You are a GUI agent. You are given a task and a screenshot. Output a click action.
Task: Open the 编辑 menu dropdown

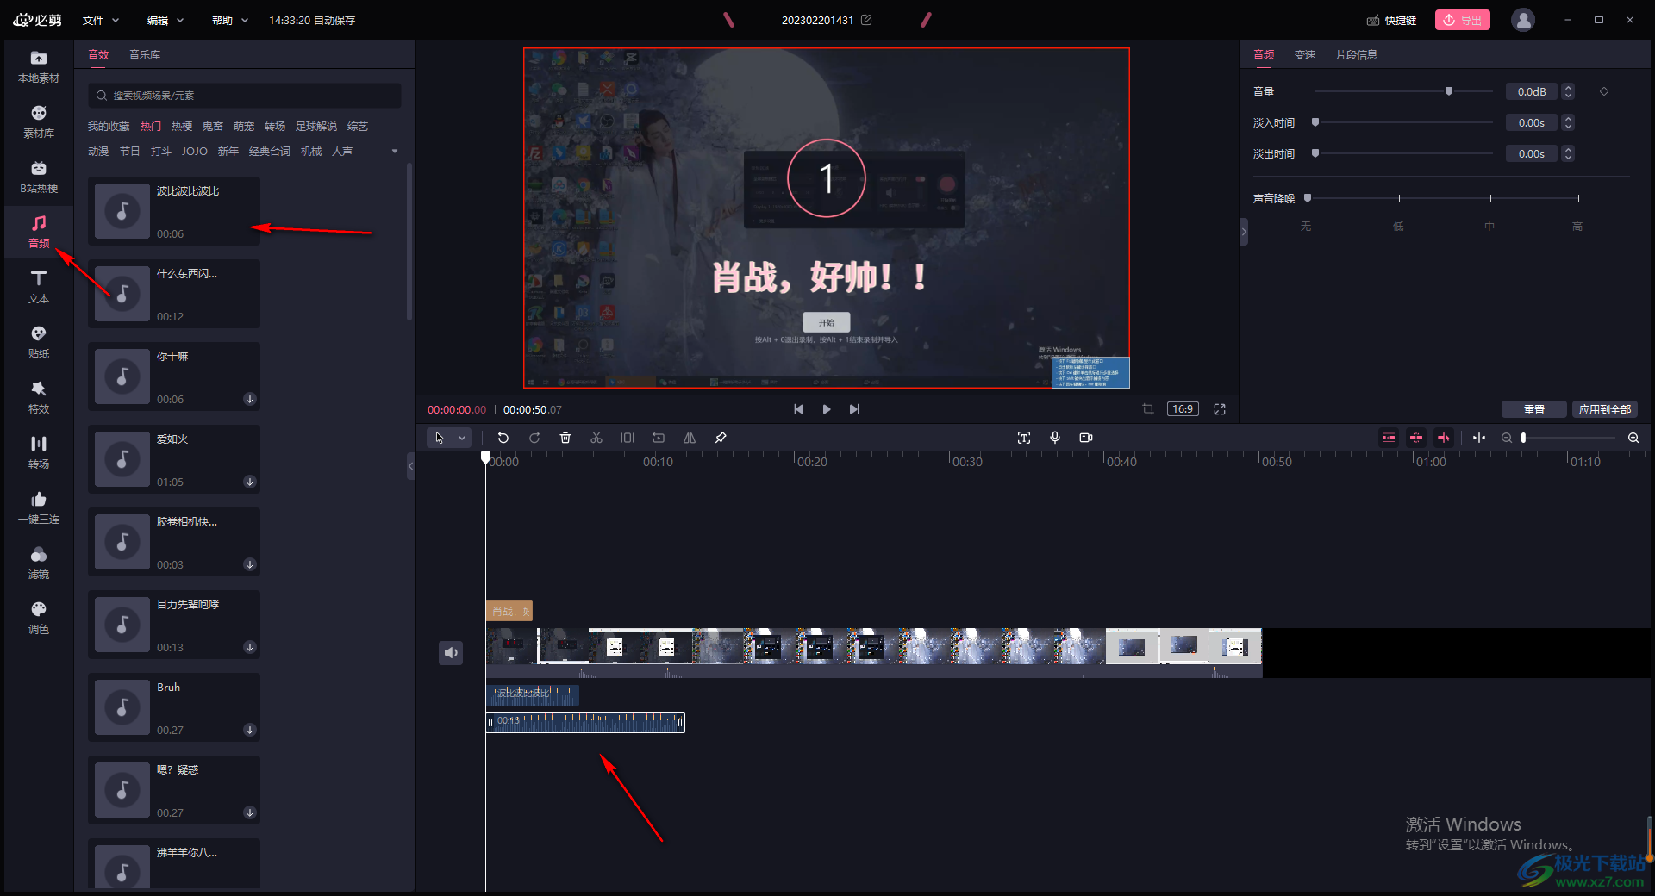point(165,20)
